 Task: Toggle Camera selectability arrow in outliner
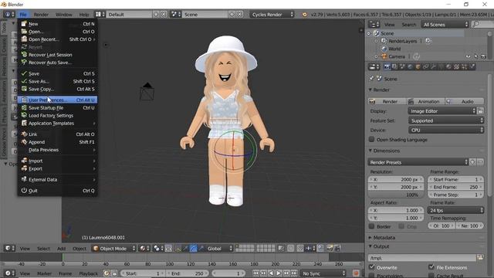[x=475, y=56]
